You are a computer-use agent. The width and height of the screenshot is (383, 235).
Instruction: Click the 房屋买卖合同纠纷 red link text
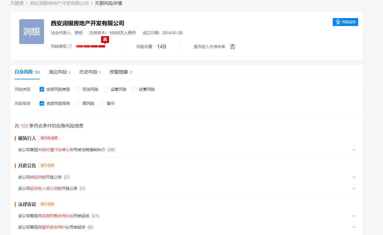[54, 227]
